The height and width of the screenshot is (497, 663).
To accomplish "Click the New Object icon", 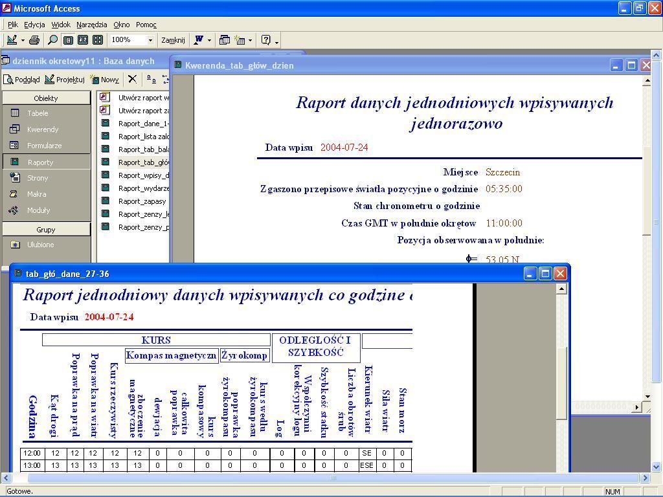I will pyautogui.click(x=240, y=40).
